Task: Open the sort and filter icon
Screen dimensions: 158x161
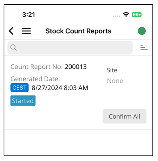Action: pyautogui.click(x=144, y=47)
